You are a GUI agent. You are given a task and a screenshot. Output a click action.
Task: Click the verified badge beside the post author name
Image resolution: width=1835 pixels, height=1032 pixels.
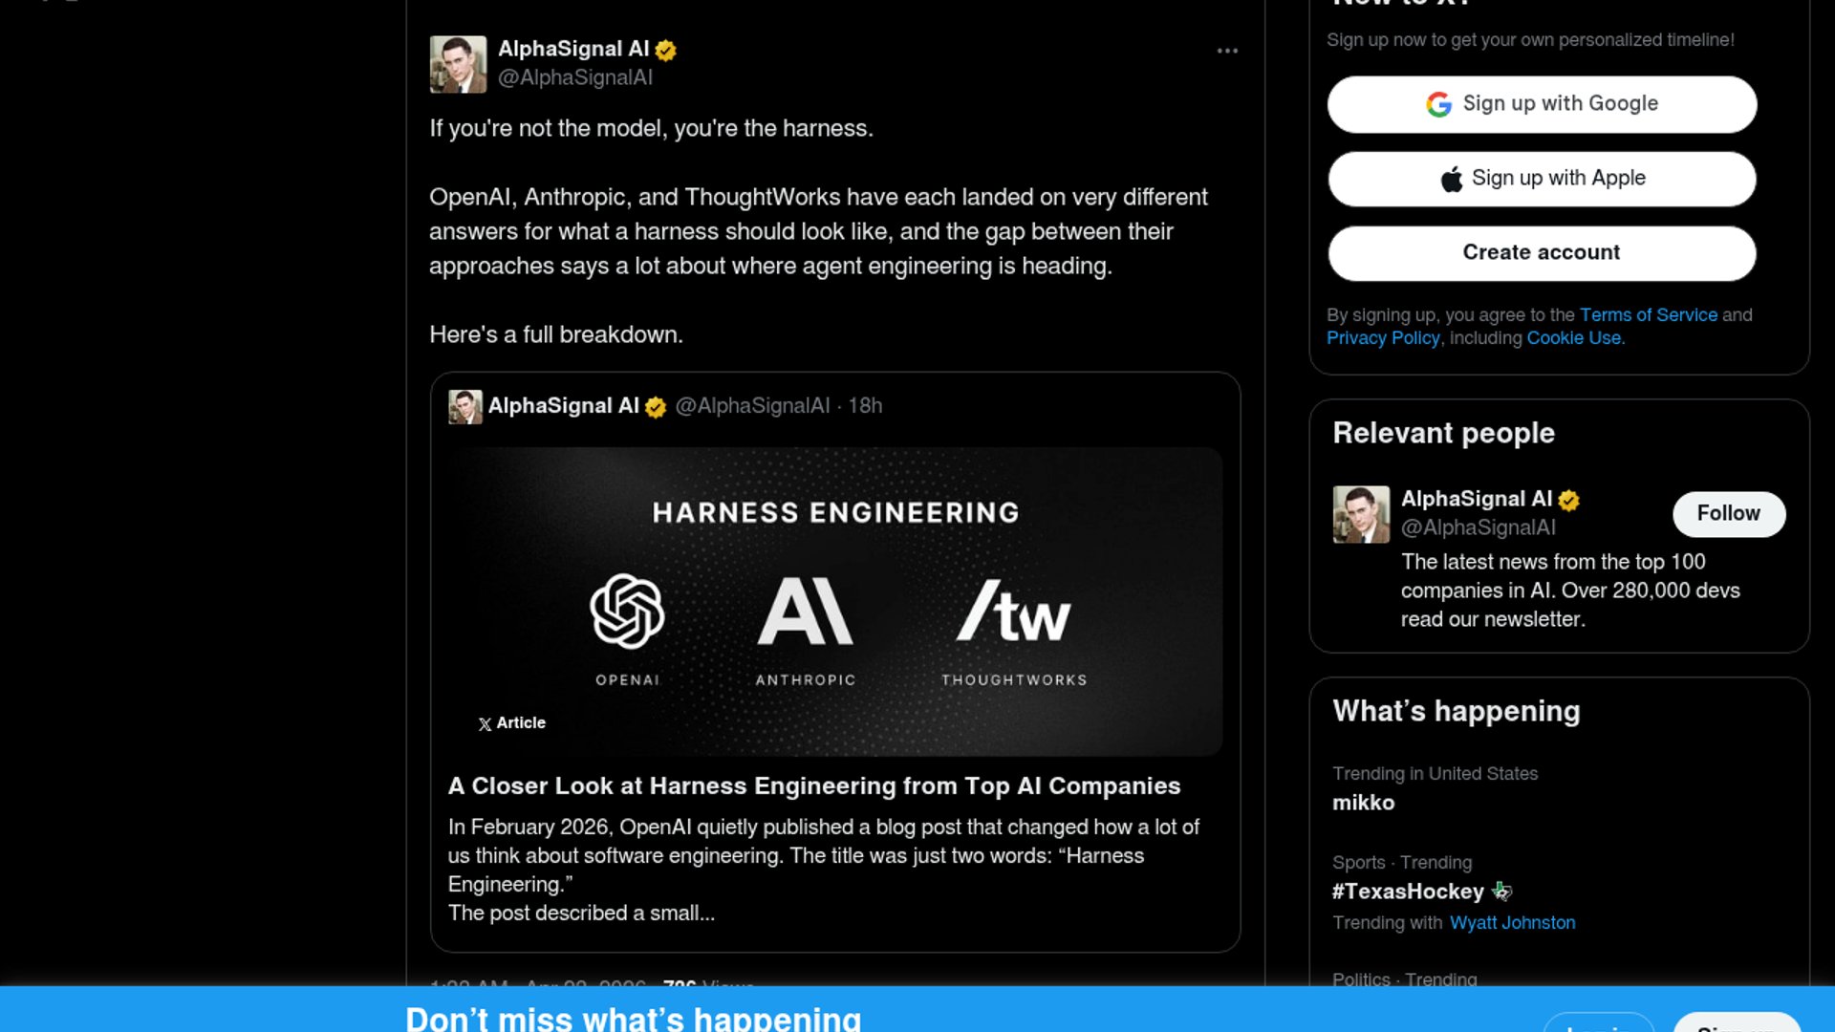point(666,51)
